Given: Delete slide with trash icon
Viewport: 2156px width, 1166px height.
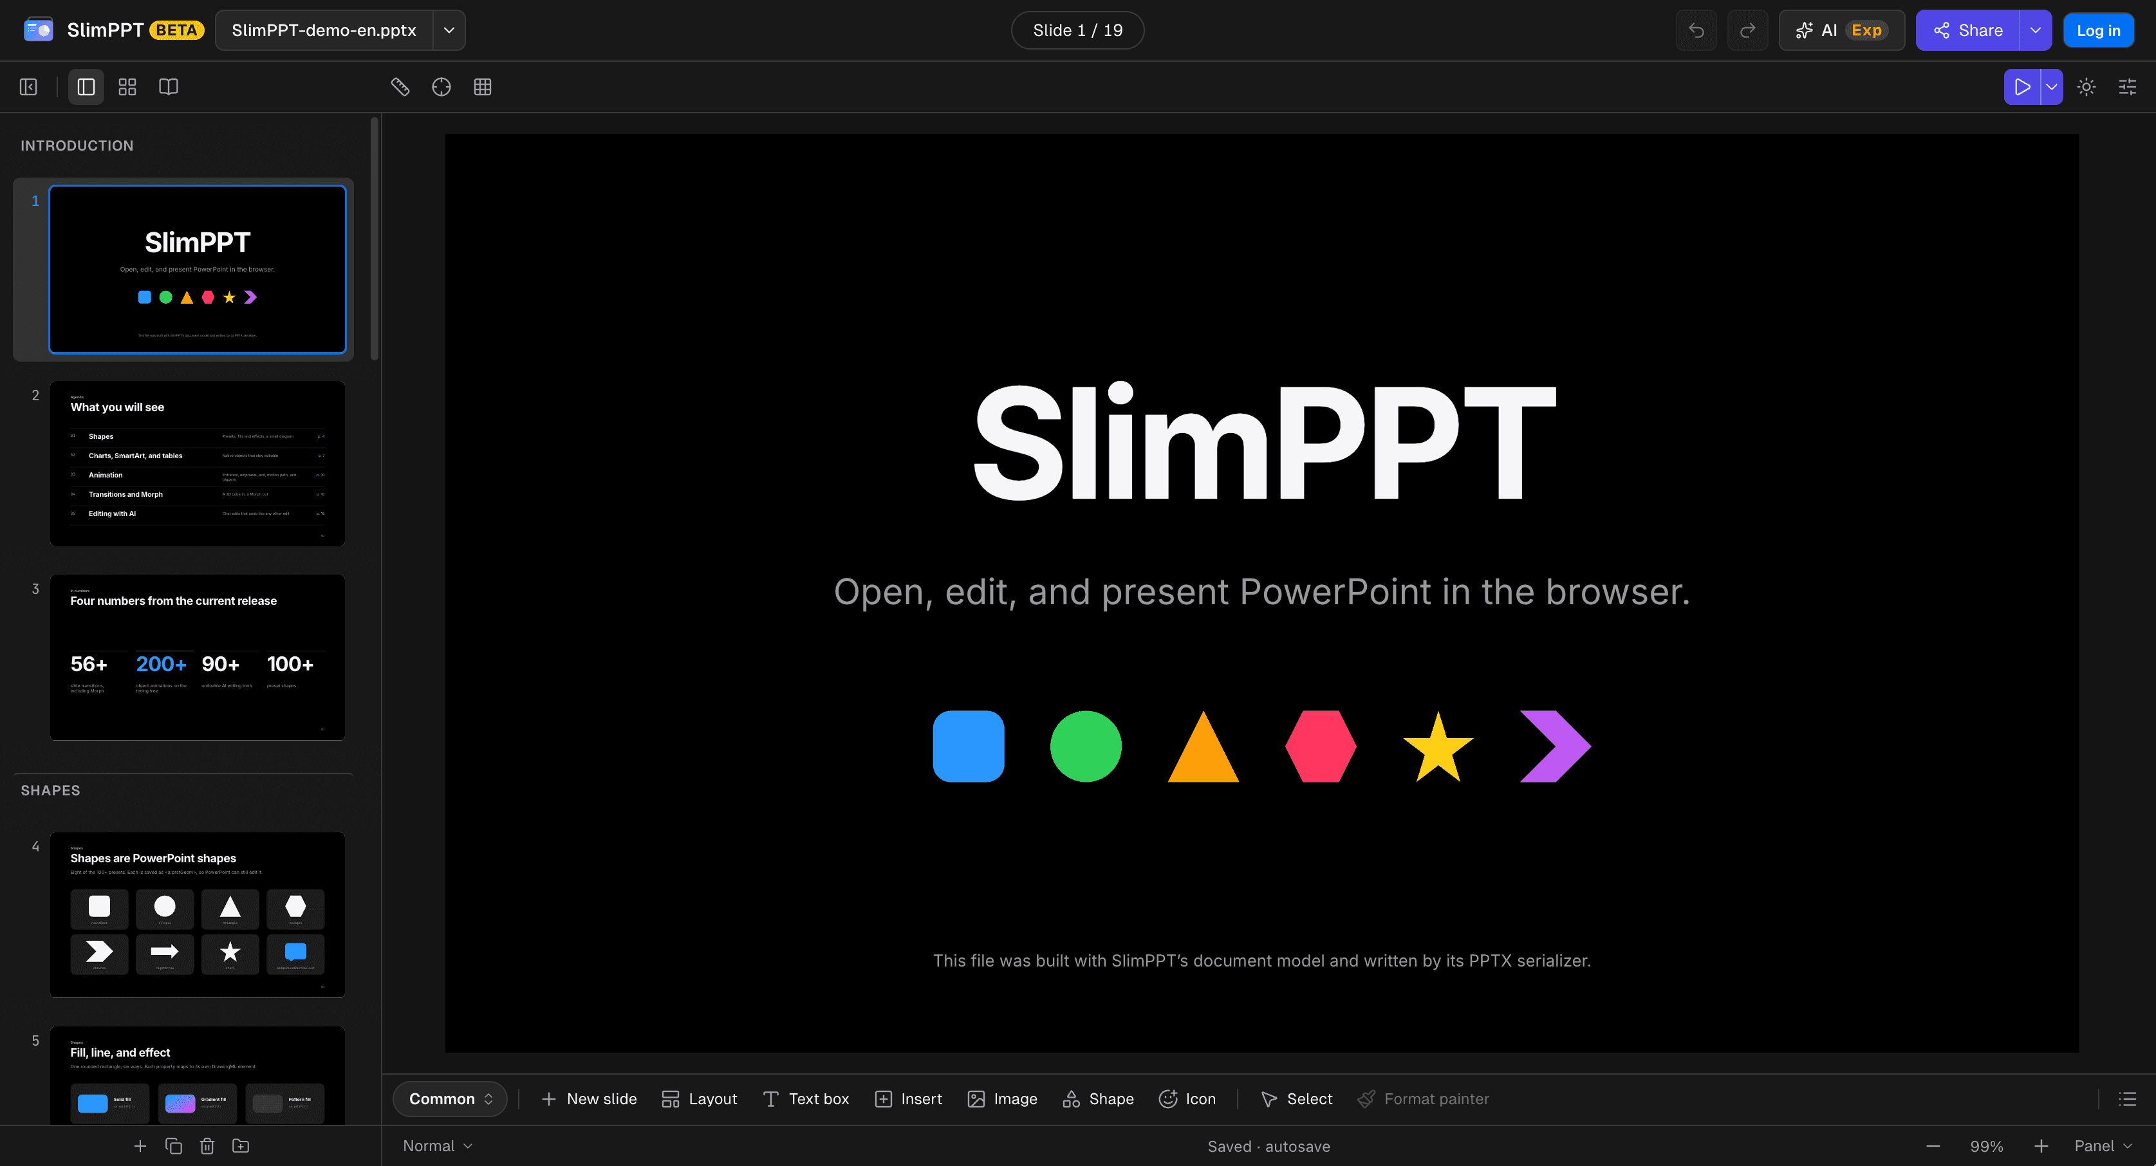Looking at the screenshot, I should tap(207, 1146).
